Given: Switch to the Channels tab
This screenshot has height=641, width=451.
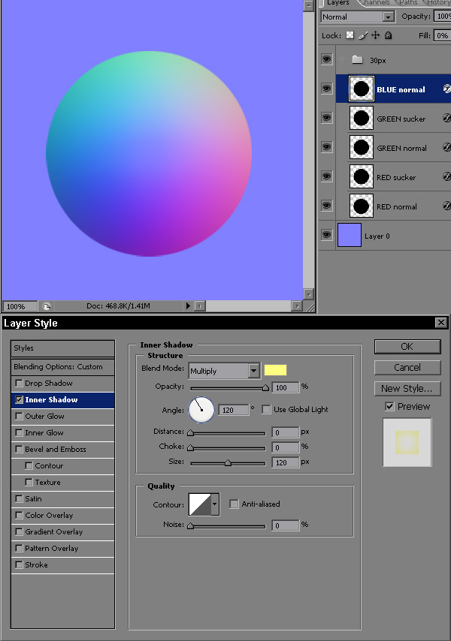Looking at the screenshot, I should [376, 3].
